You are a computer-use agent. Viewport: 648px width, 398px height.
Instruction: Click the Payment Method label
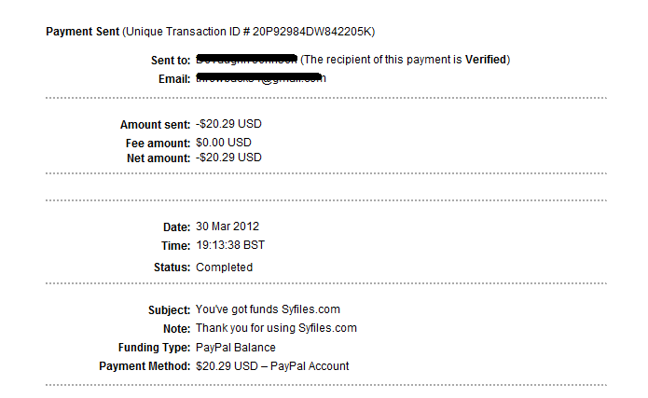[145, 366]
